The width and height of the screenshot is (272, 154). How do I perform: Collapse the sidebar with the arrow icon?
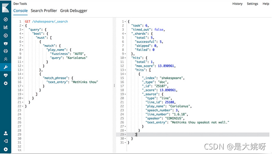click(6, 149)
